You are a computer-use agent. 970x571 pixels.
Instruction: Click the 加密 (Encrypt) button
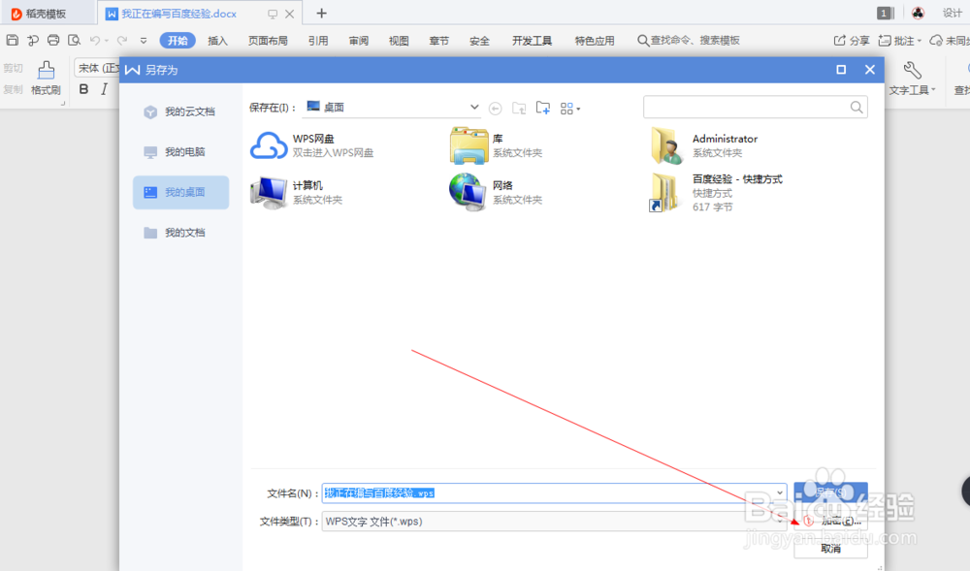tap(831, 521)
